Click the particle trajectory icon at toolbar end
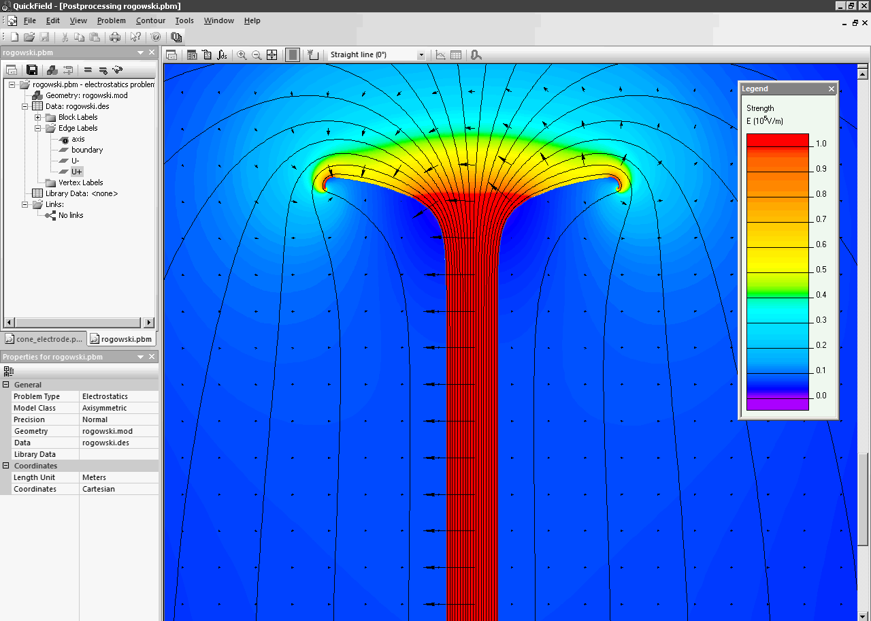Screen dimensions: 871x621 point(476,55)
